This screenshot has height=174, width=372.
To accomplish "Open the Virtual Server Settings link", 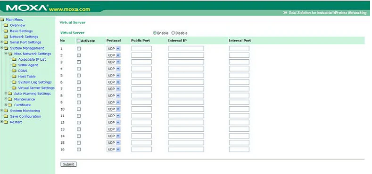I will [36, 88].
